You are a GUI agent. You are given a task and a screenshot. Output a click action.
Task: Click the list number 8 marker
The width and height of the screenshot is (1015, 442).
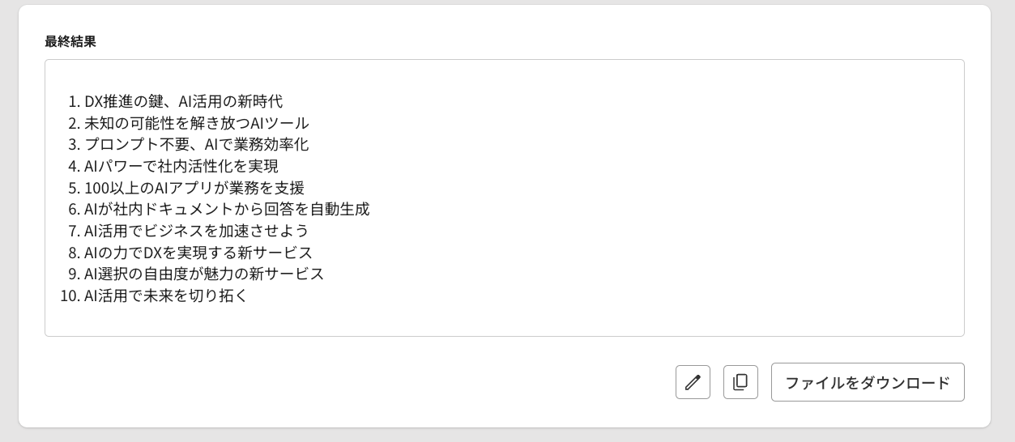(x=73, y=252)
